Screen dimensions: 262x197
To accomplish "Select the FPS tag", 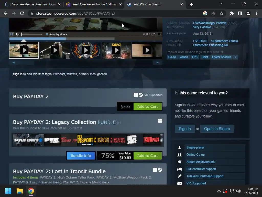I will coord(195,57).
